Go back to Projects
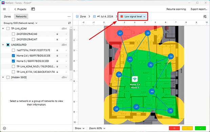 20,9
